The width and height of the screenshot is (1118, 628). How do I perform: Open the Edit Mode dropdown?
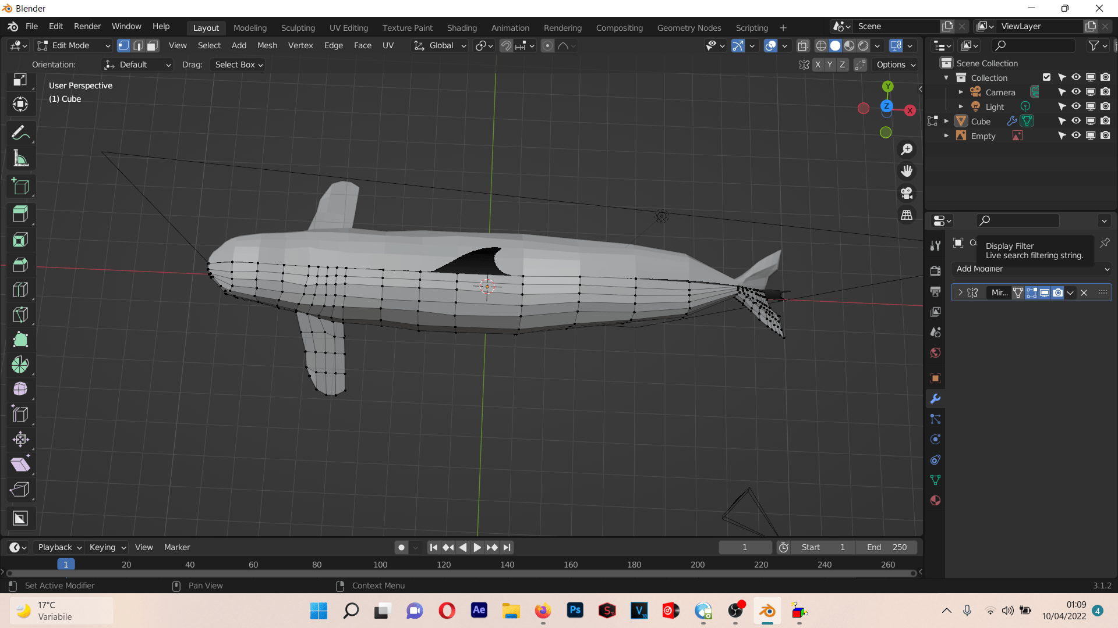pos(73,45)
